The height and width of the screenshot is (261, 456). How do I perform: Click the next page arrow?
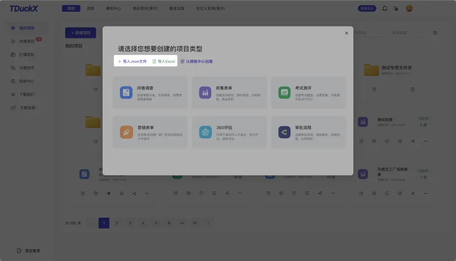click(x=208, y=223)
